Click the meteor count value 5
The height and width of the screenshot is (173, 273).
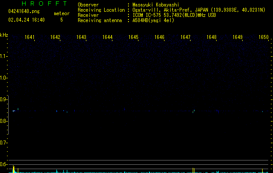tap(62, 20)
